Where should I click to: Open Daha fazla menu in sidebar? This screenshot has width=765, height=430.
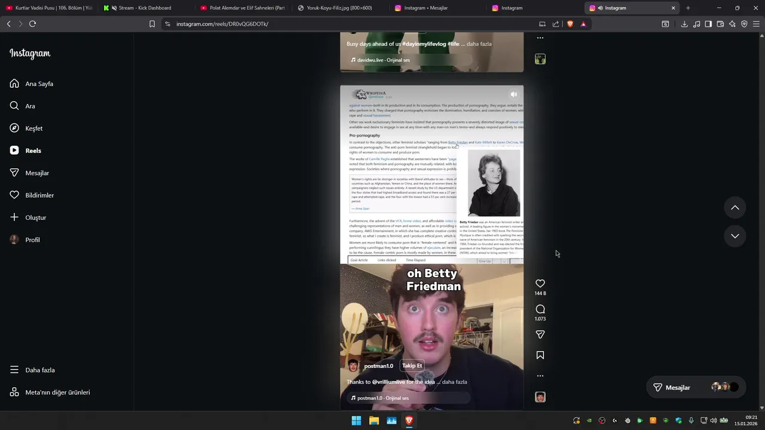click(x=33, y=370)
